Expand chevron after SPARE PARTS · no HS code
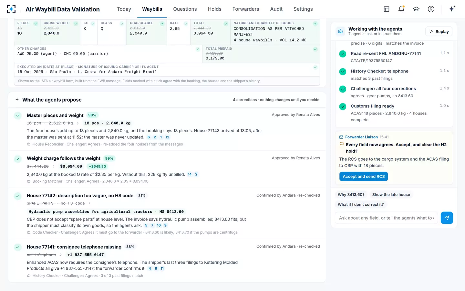 tap(90, 203)
